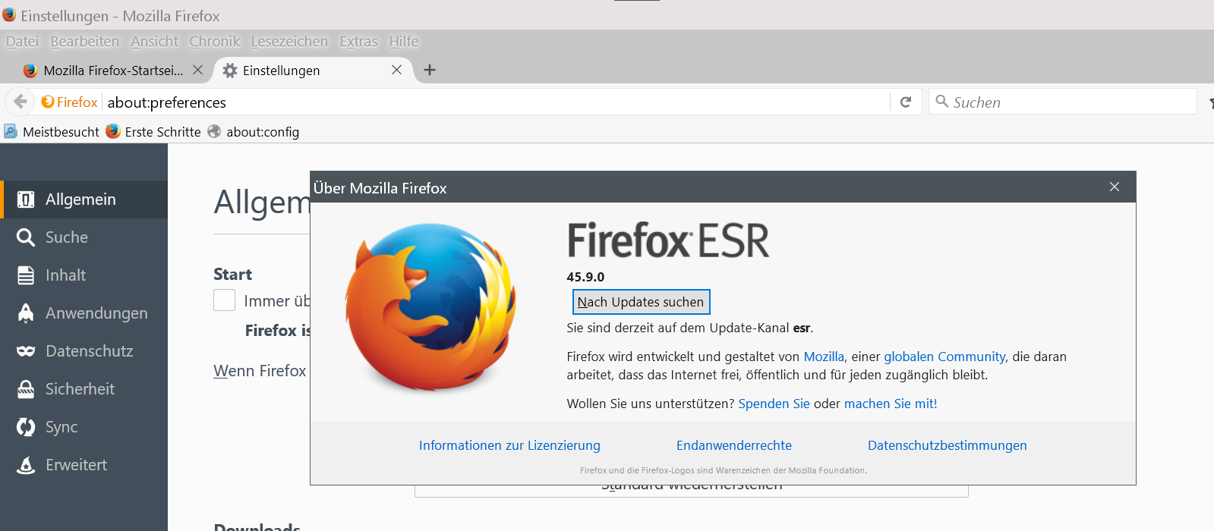
Task: Open the 'Spenden Sie' link
Action: tap(774, 404)
